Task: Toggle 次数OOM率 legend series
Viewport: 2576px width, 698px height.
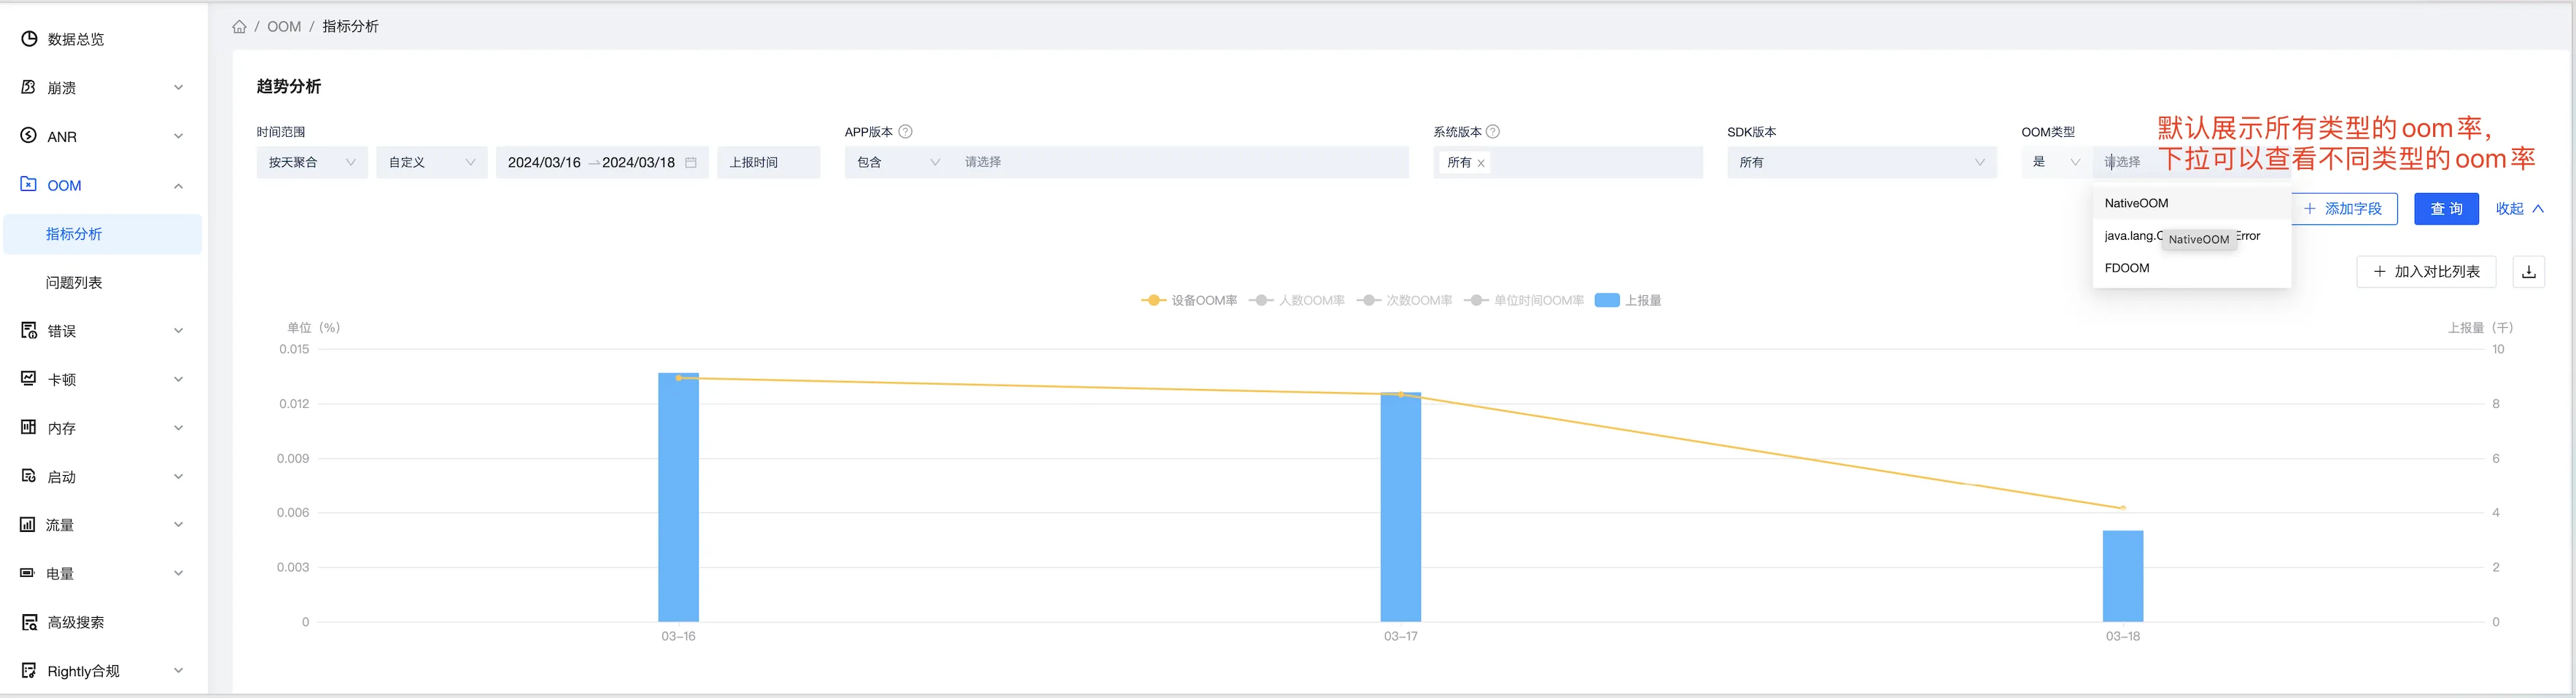Action: 1404,301
